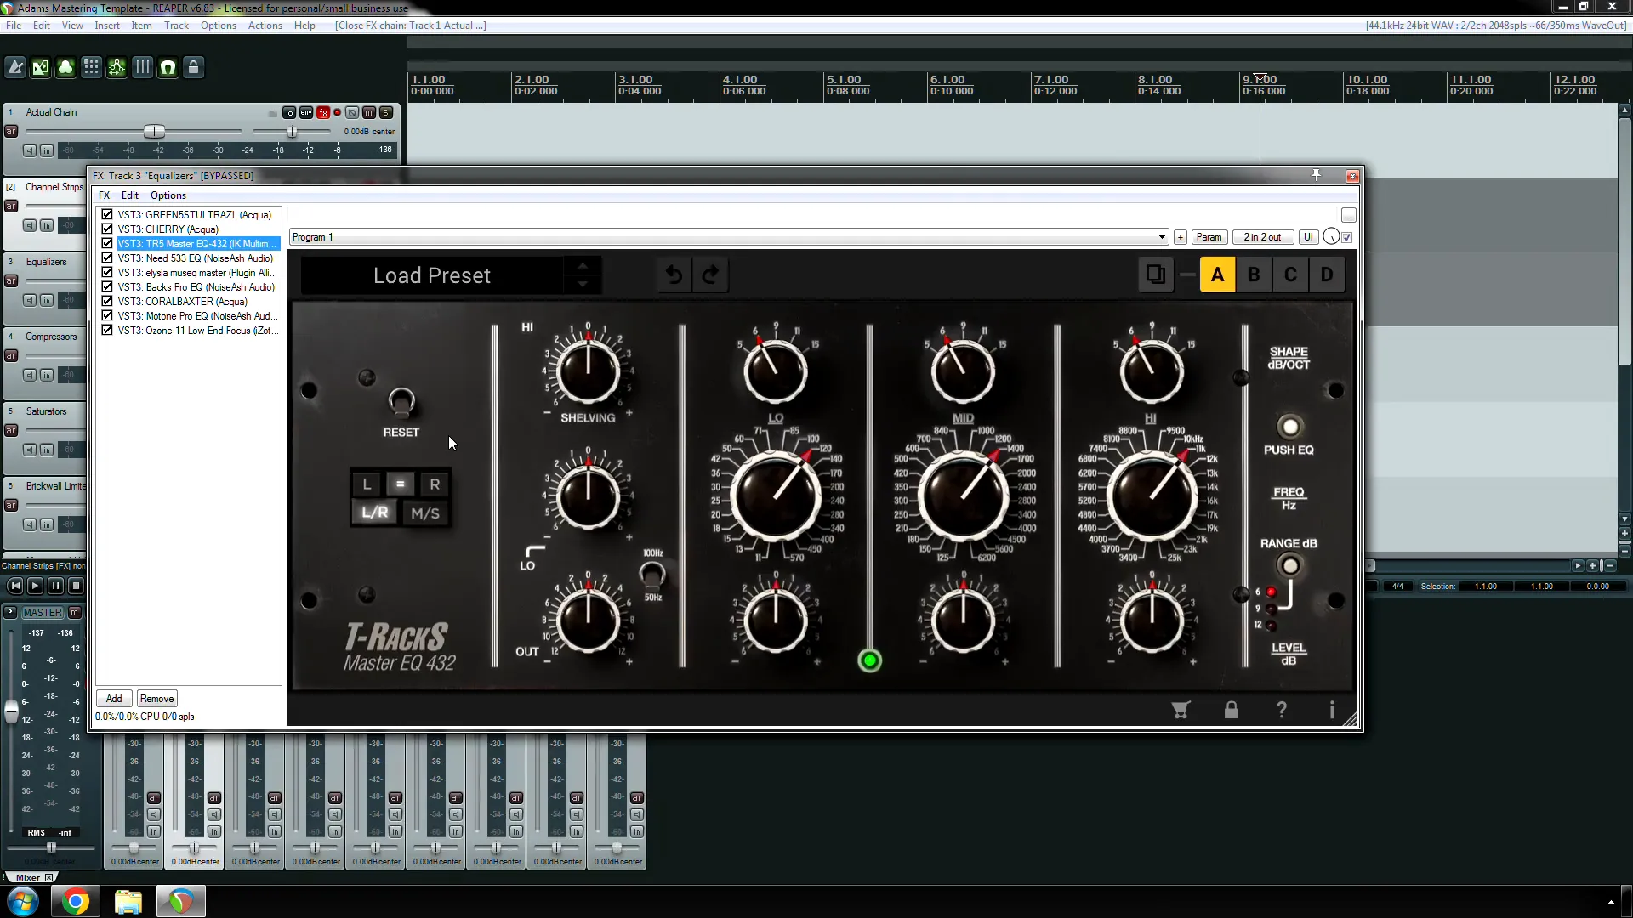Click the pause transport button
Viewport: 1633px width, 918px height.
[55, 586]
